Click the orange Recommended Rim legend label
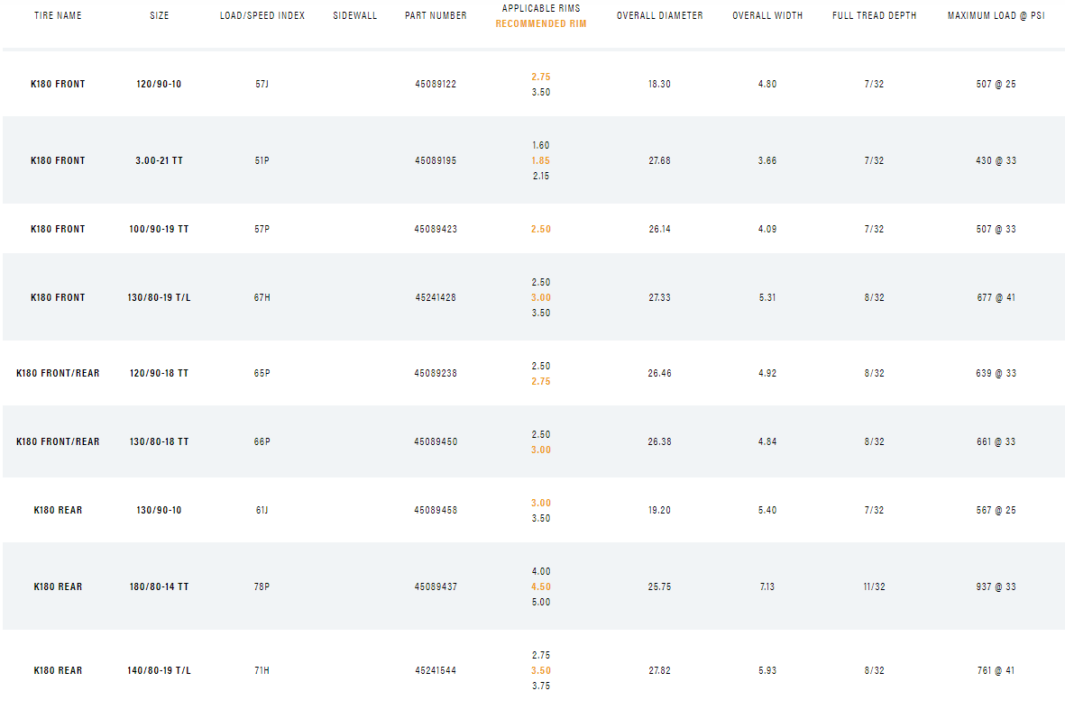Screen dimensions: 1065x709 click(x=540, y=24)
